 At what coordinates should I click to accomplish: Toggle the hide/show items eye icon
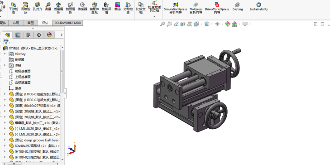click(217, 24)
